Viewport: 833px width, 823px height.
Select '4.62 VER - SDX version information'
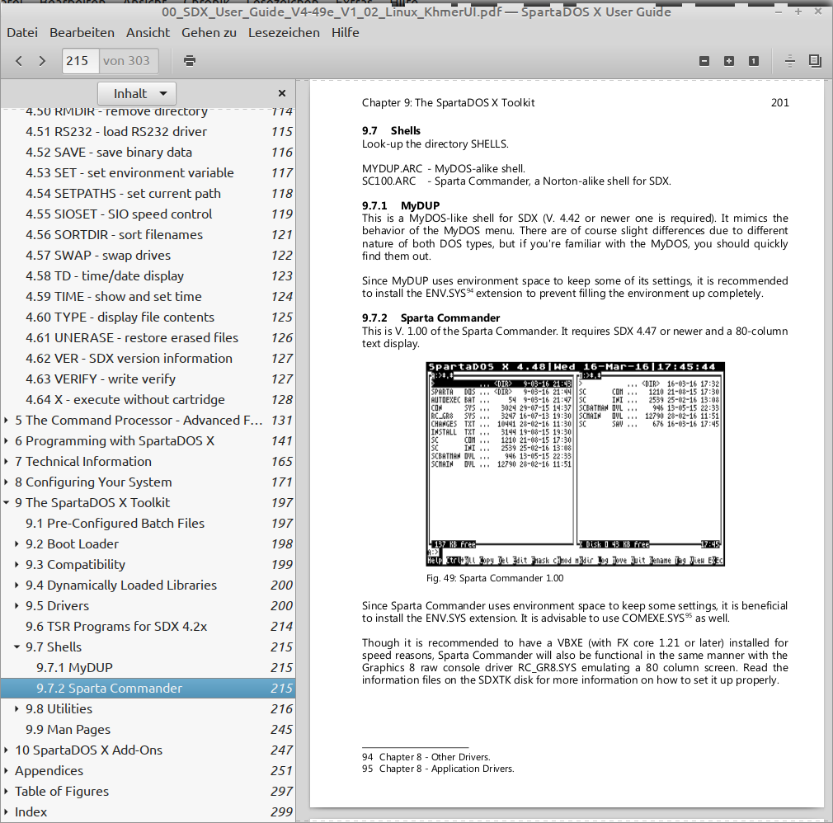tap(148, 359)
